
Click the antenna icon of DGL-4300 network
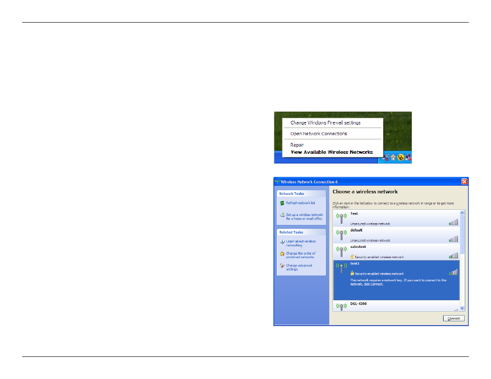(341, 306)
